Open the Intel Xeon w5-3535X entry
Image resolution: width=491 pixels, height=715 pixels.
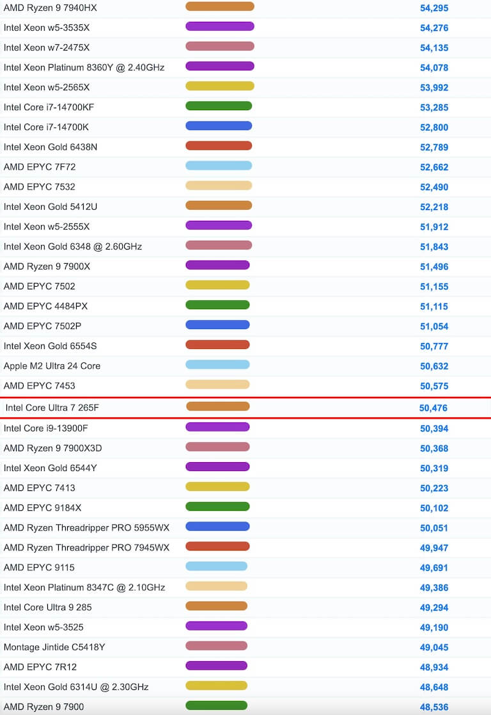(x=47, y=28)
